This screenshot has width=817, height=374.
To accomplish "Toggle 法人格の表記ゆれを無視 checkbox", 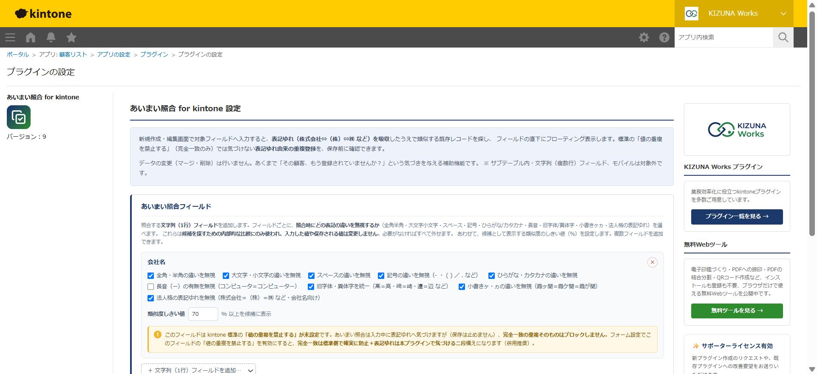I will 150,298.
